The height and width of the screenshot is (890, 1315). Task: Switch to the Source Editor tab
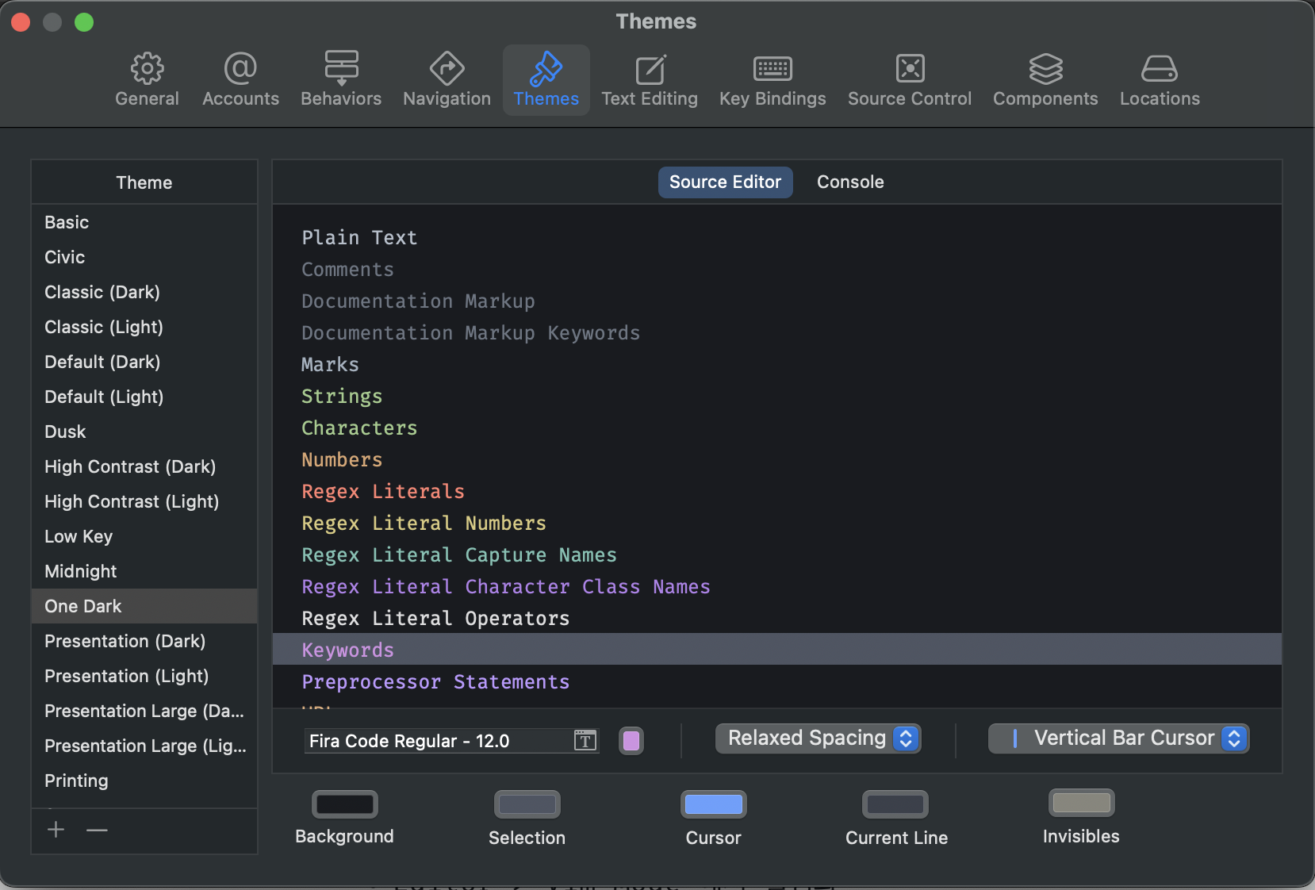(725, 182)
